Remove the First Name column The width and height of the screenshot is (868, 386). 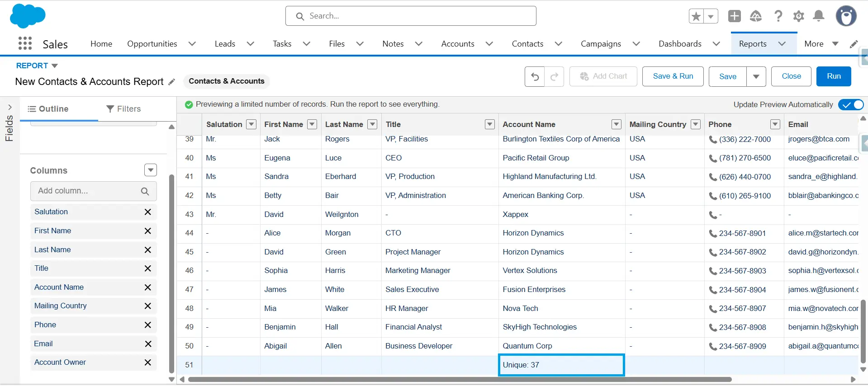coord(147,231)
